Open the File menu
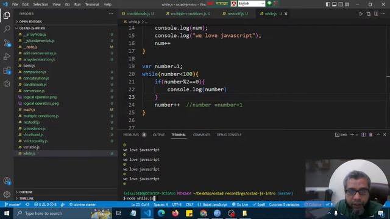390x219 pixels. [15, 4]
